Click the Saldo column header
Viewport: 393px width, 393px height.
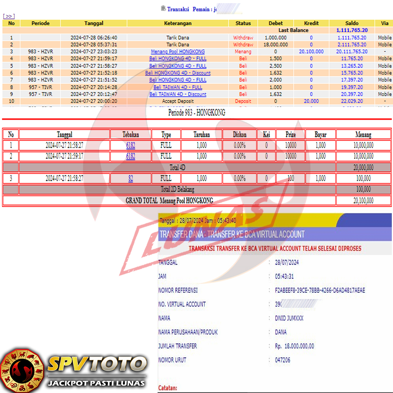[x=352, y=23]
